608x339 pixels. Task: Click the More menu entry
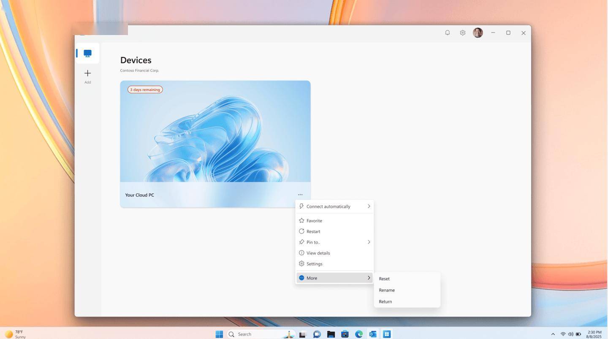(x=334, y=278)
